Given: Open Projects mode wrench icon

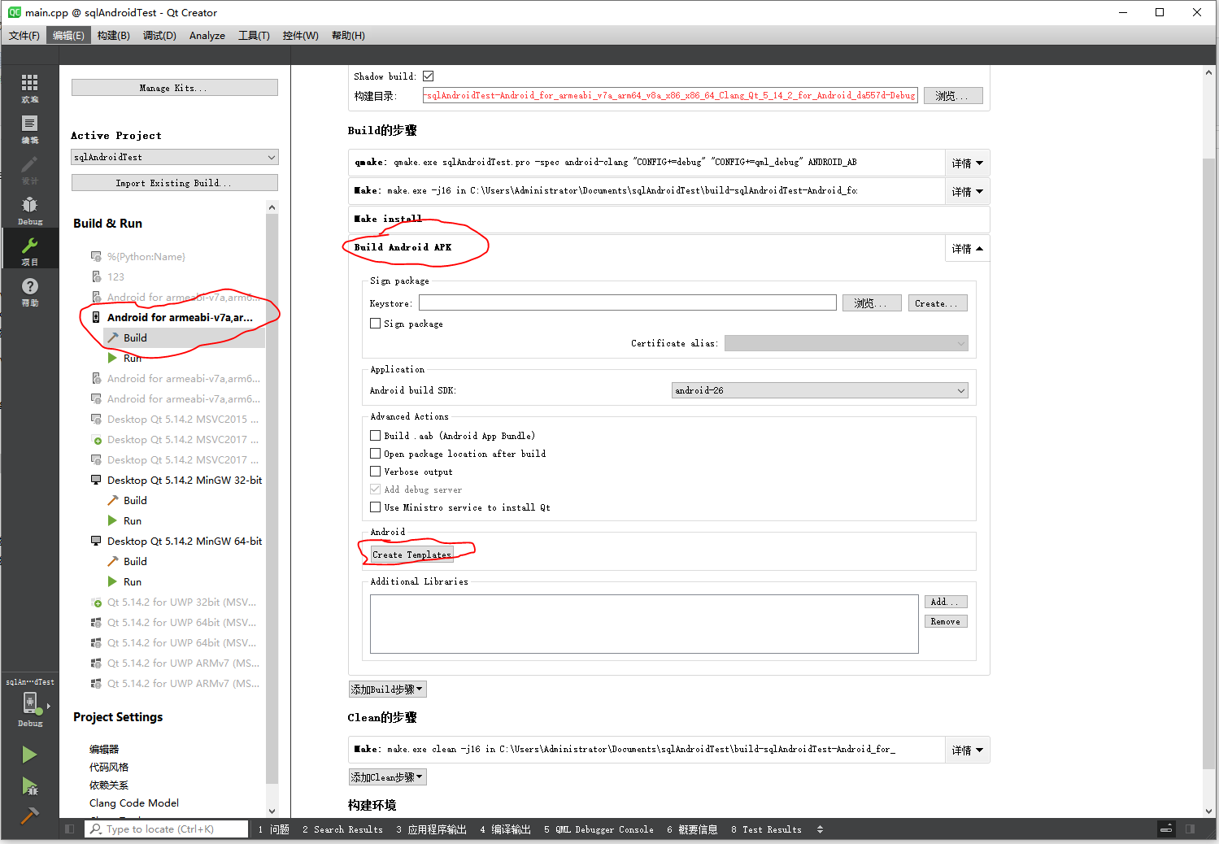Looking at the screenshot, I should click(x=29, y=250).
